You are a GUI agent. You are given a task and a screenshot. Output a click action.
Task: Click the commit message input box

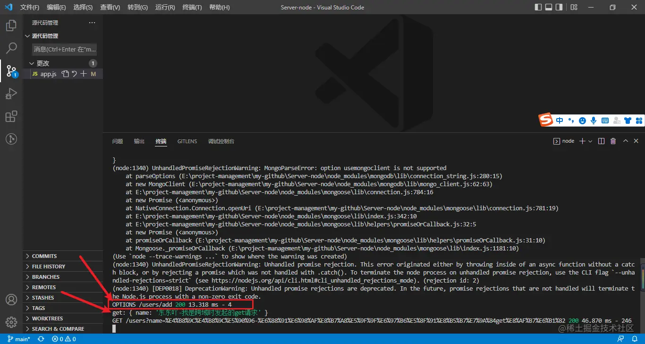(65, 49)
